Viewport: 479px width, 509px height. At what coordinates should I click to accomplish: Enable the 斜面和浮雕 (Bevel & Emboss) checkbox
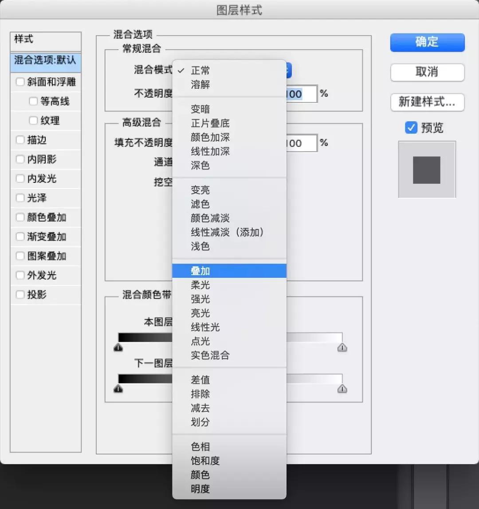(20, 82)
